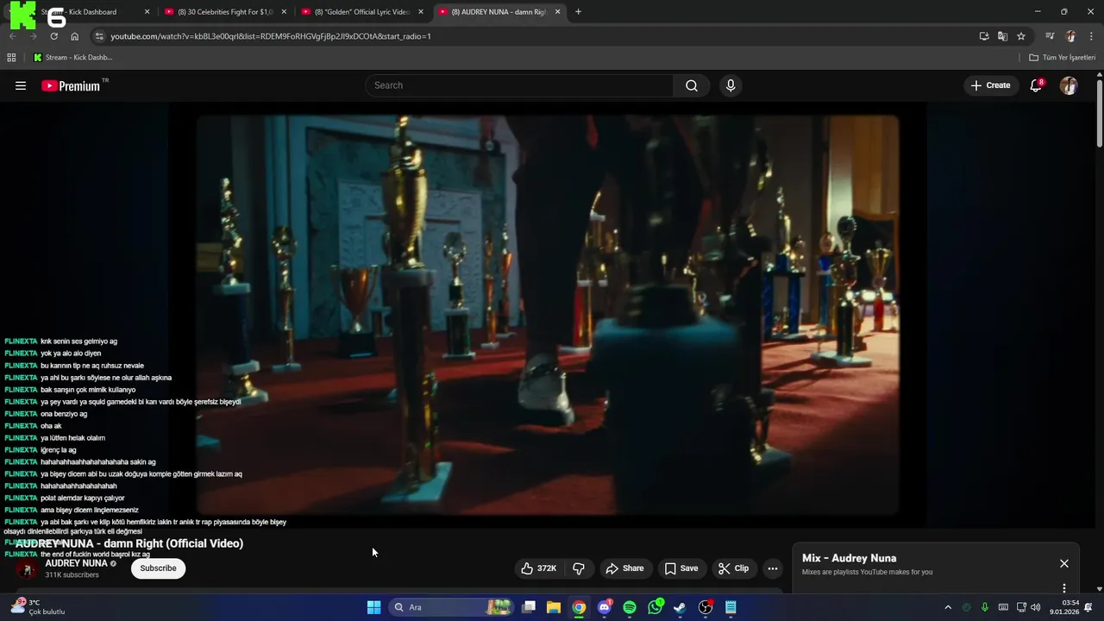Open Chrome media control button

[x=1050, y=36]
